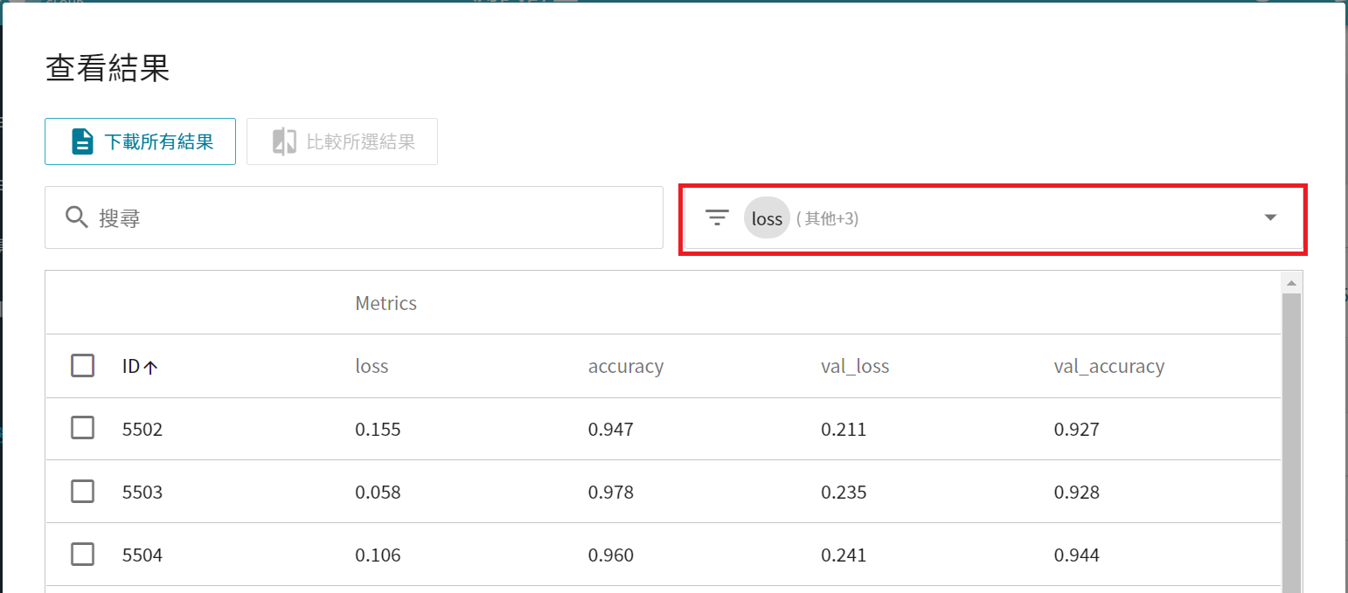Click the 搜尋 search input field

click(367, 217)
